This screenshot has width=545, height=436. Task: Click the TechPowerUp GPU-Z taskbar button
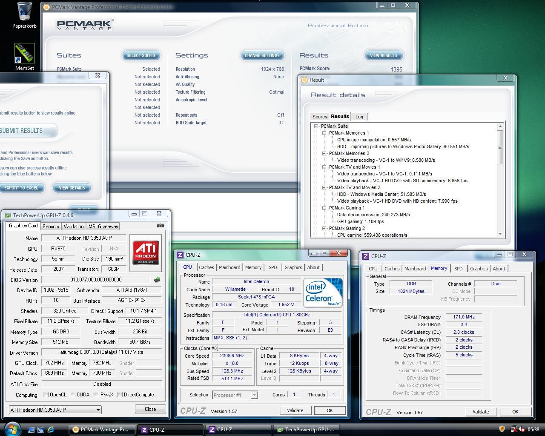coord(307,430)
